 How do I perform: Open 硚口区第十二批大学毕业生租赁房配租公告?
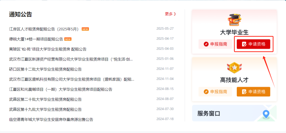[x=45, y=69]
